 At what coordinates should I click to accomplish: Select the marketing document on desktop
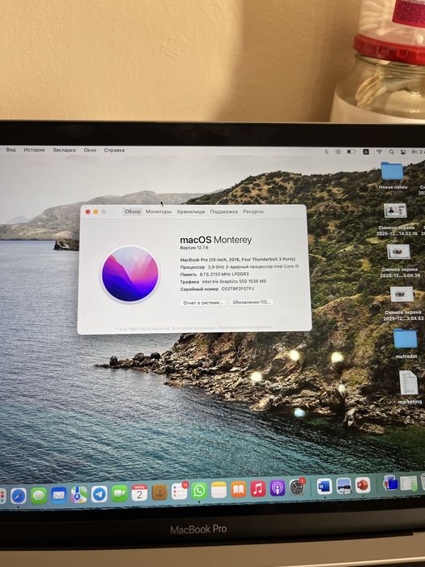point(409,387)
